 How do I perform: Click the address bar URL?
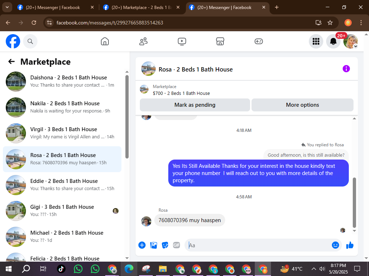tap(110, 23)
